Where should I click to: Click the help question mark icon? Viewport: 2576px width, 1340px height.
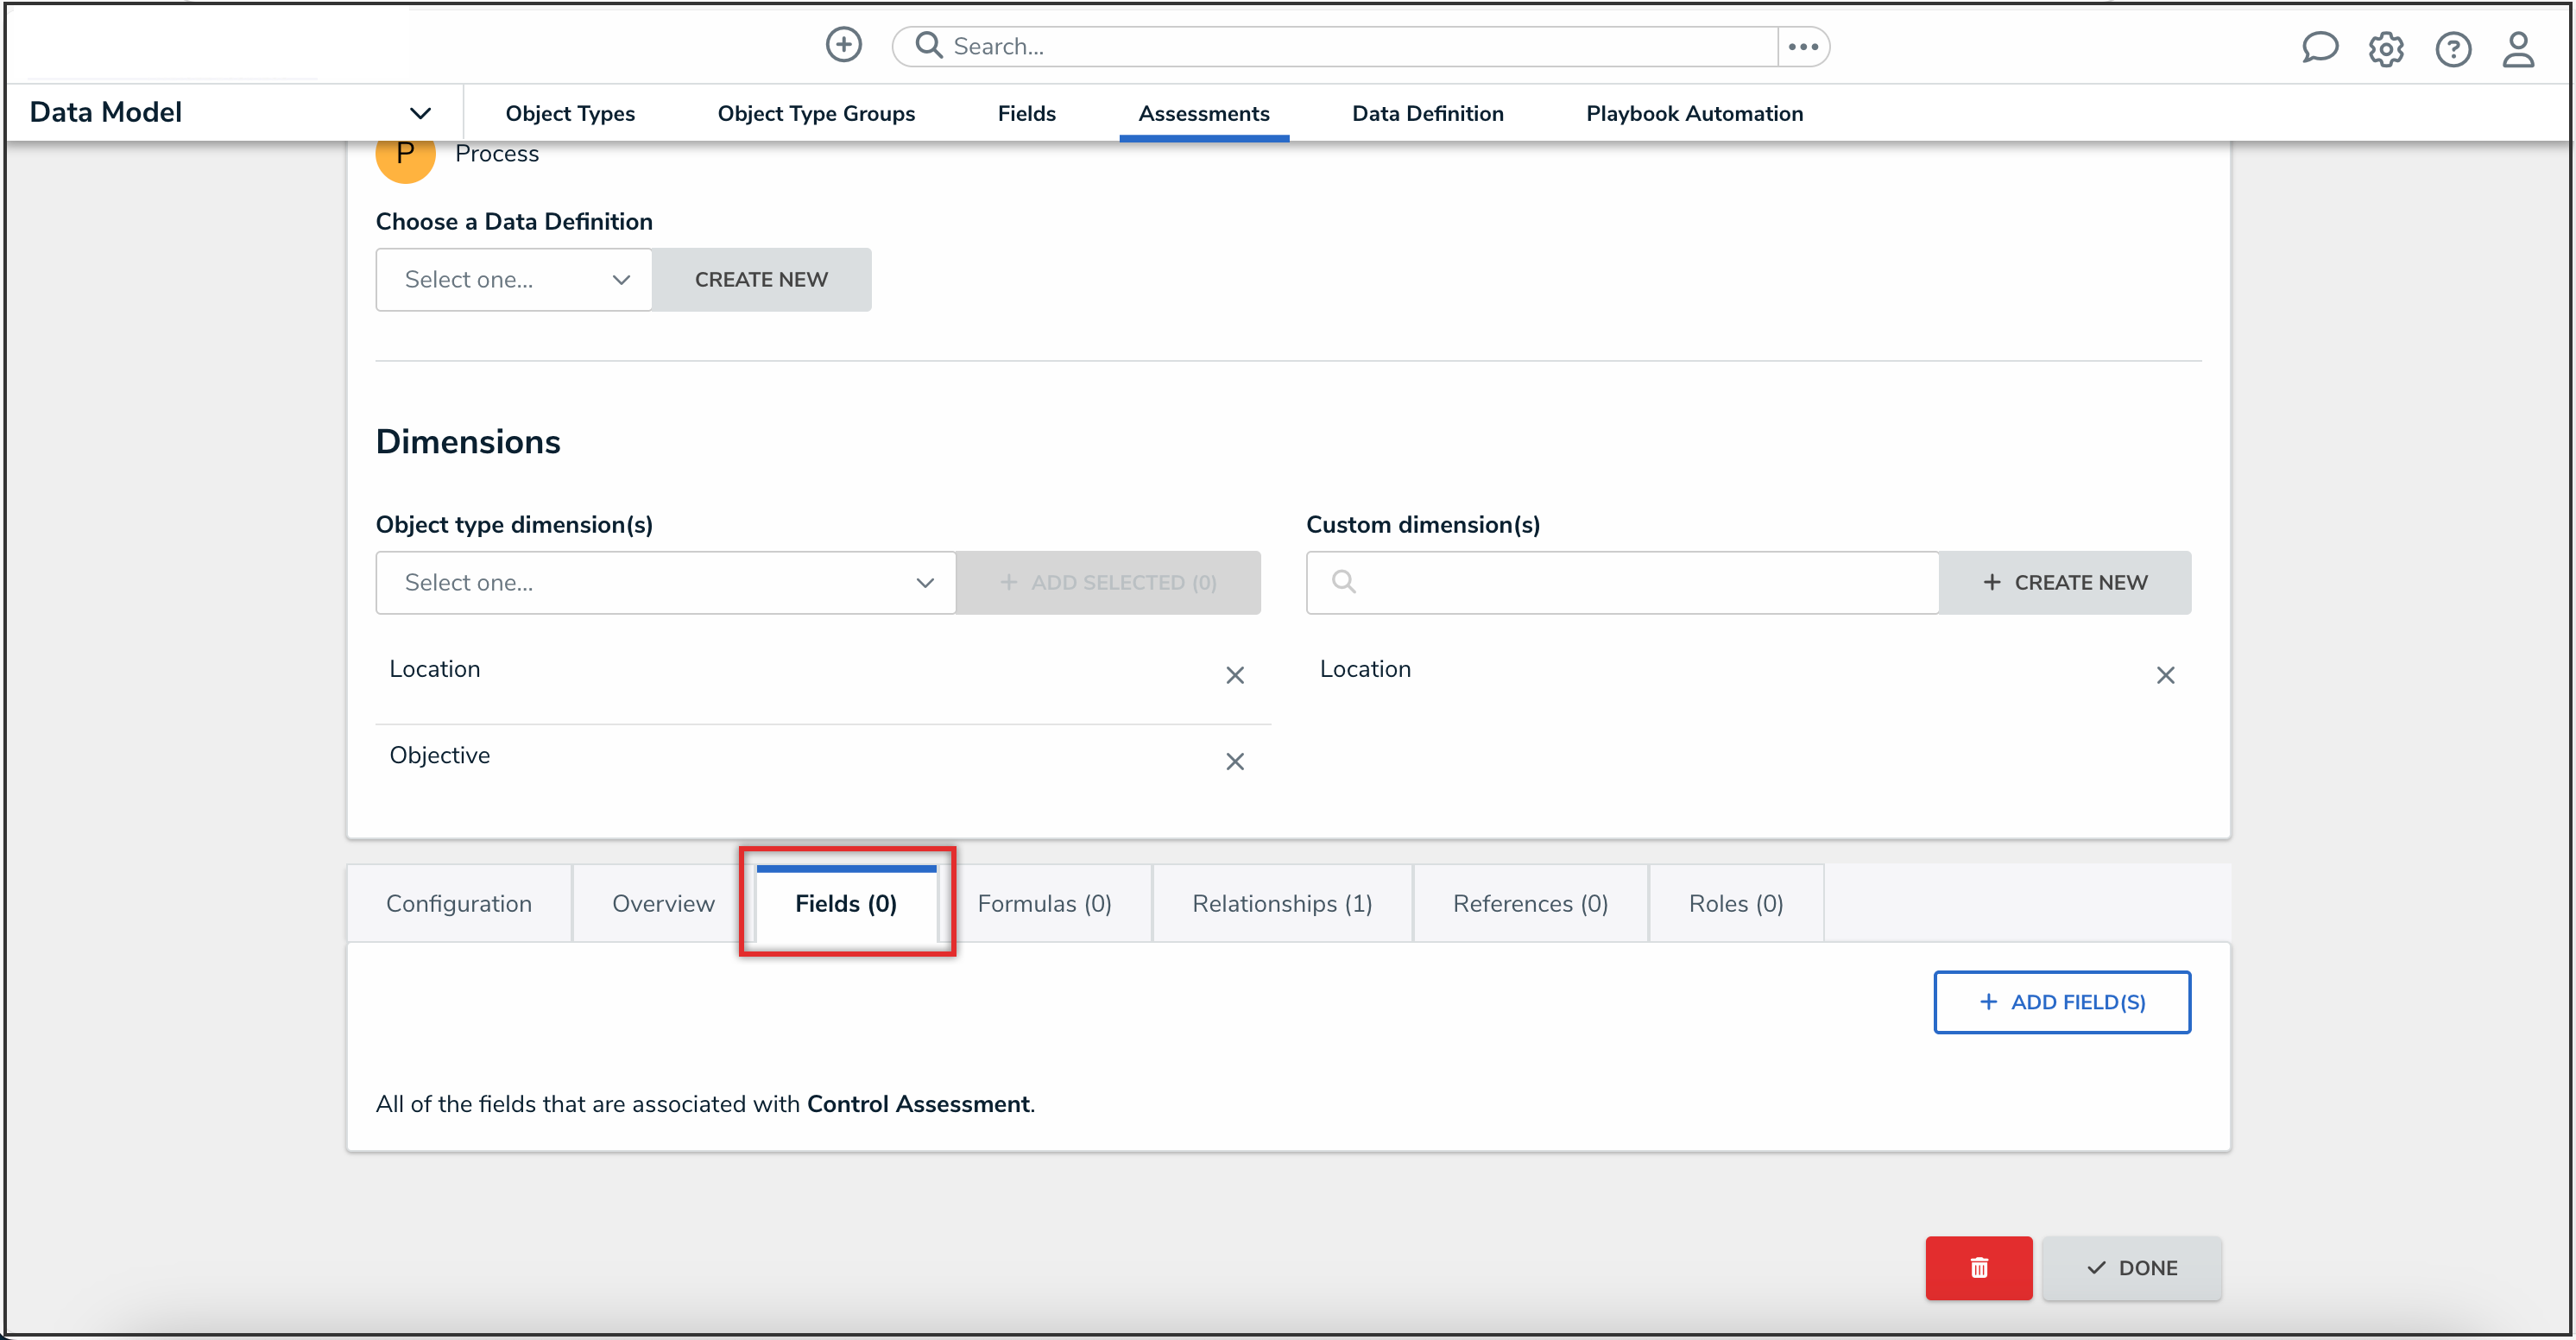point(2452,49)
